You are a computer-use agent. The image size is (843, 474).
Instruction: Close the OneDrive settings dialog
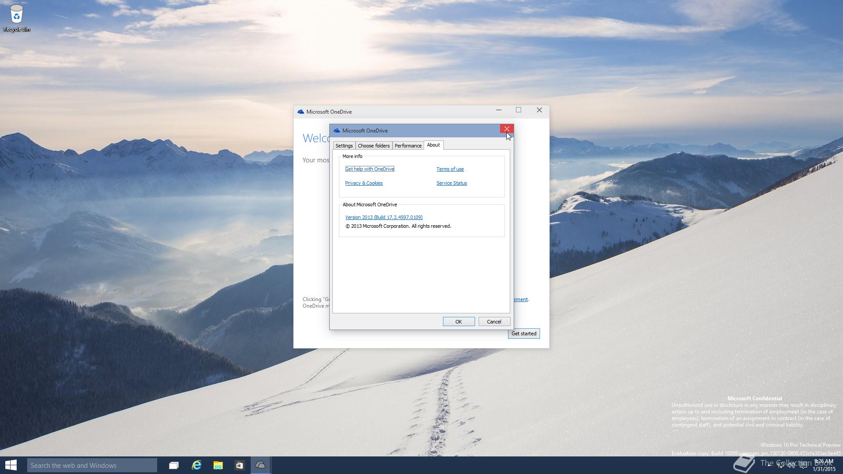click(x=507, y=129)
